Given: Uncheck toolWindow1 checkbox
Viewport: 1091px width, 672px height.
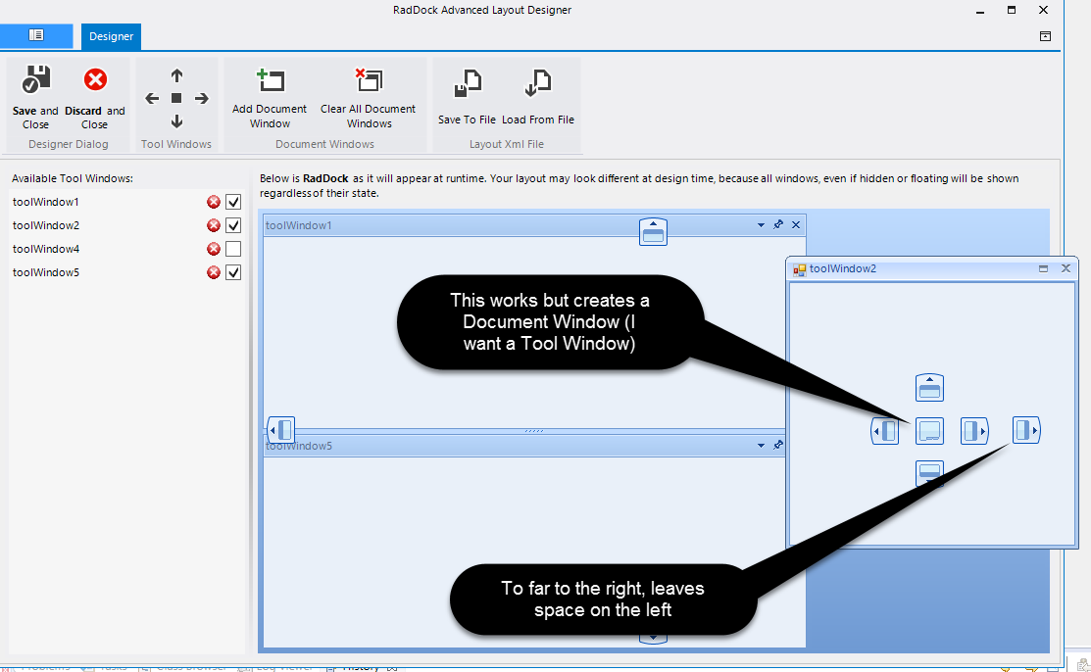Looking at the screenshot, I should 233,202.
